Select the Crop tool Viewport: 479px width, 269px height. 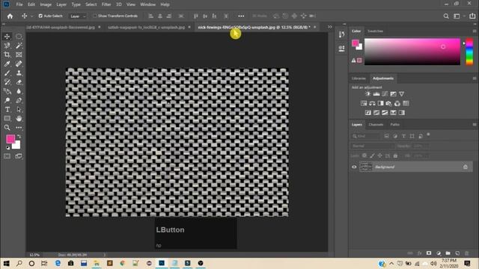point(7,55)
